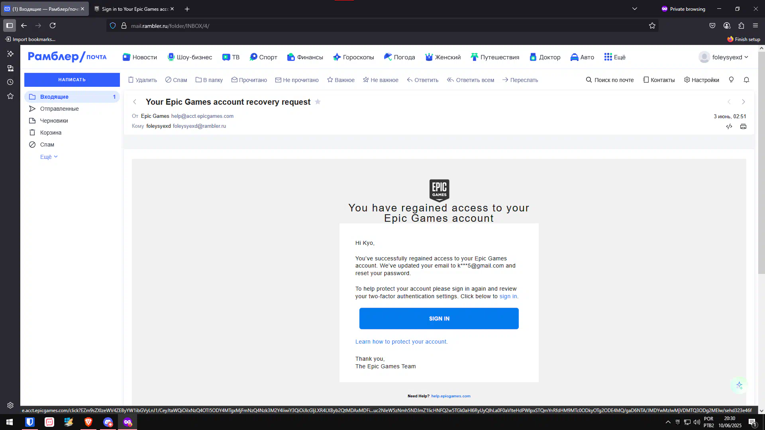Image resolution: width=765 pixels, height=430 pixels.
Task: Open Поиск по почте search
Action: point(610,80)
